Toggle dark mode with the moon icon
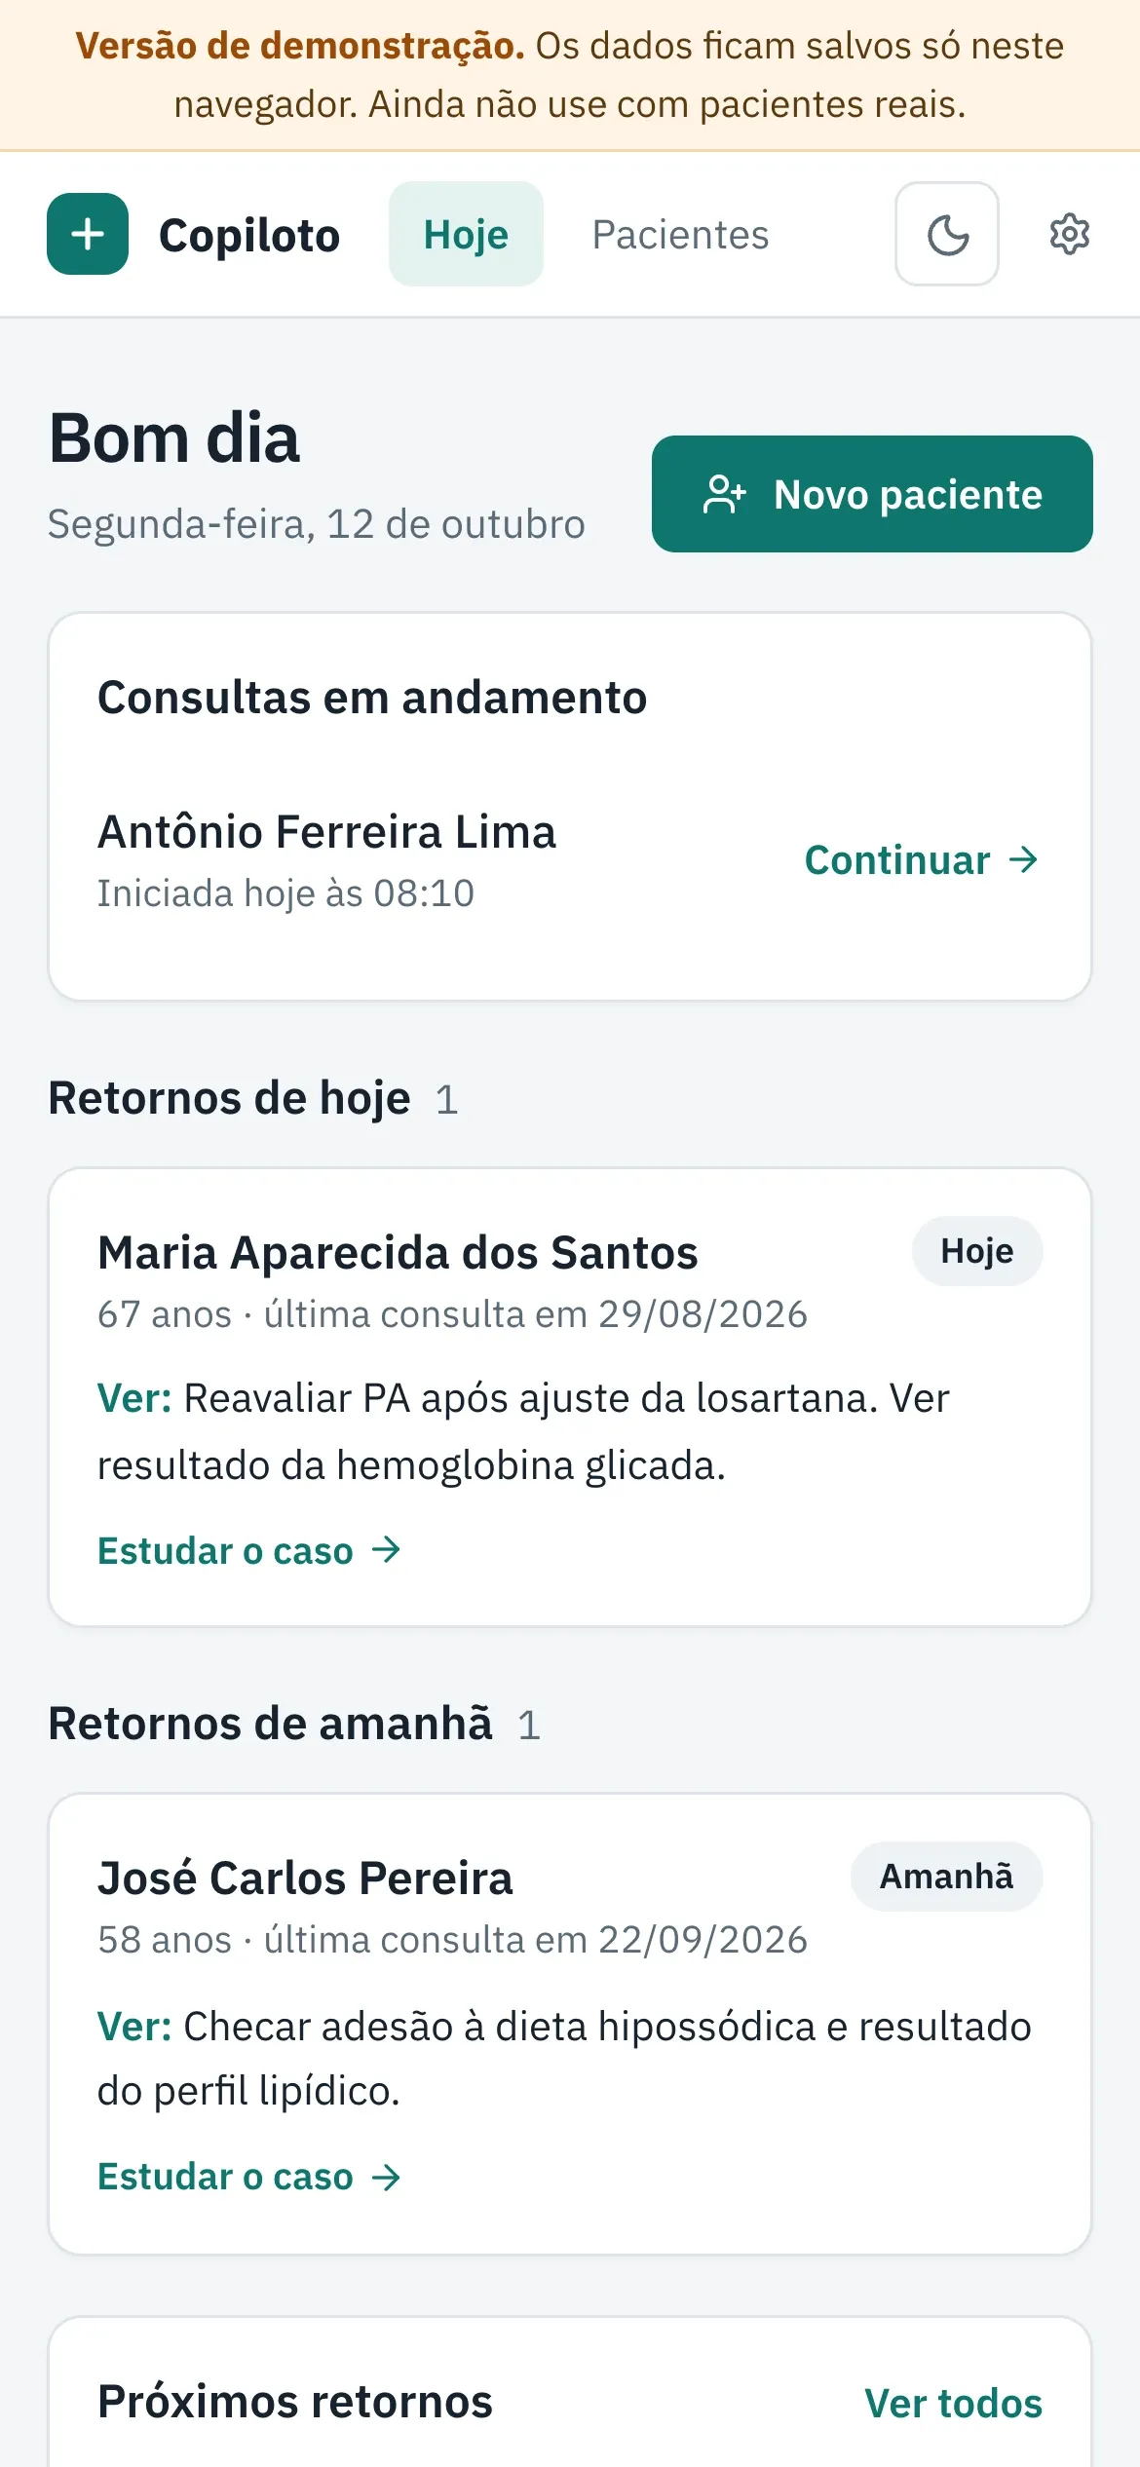 (947, 234)
